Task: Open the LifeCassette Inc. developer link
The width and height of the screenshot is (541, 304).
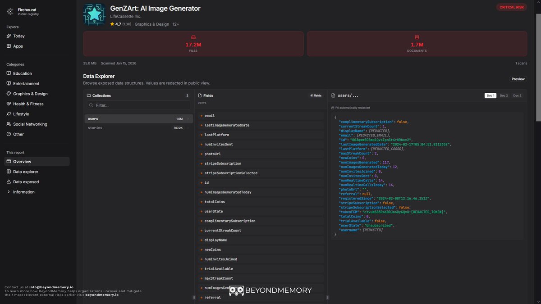Action: coord(126,17)
